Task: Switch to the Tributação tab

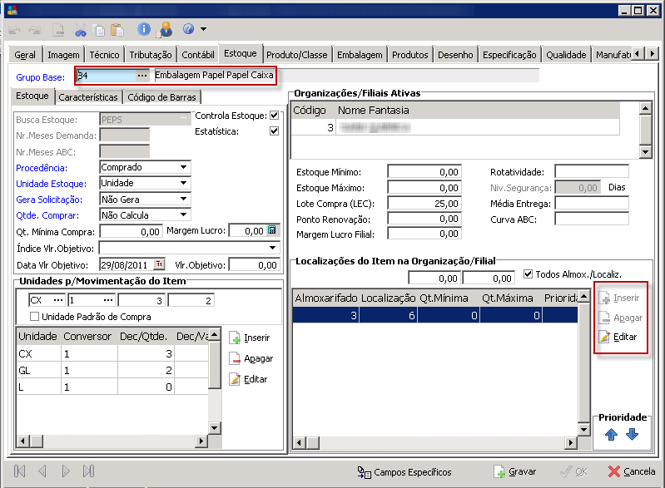Action: tap(151, 55)
